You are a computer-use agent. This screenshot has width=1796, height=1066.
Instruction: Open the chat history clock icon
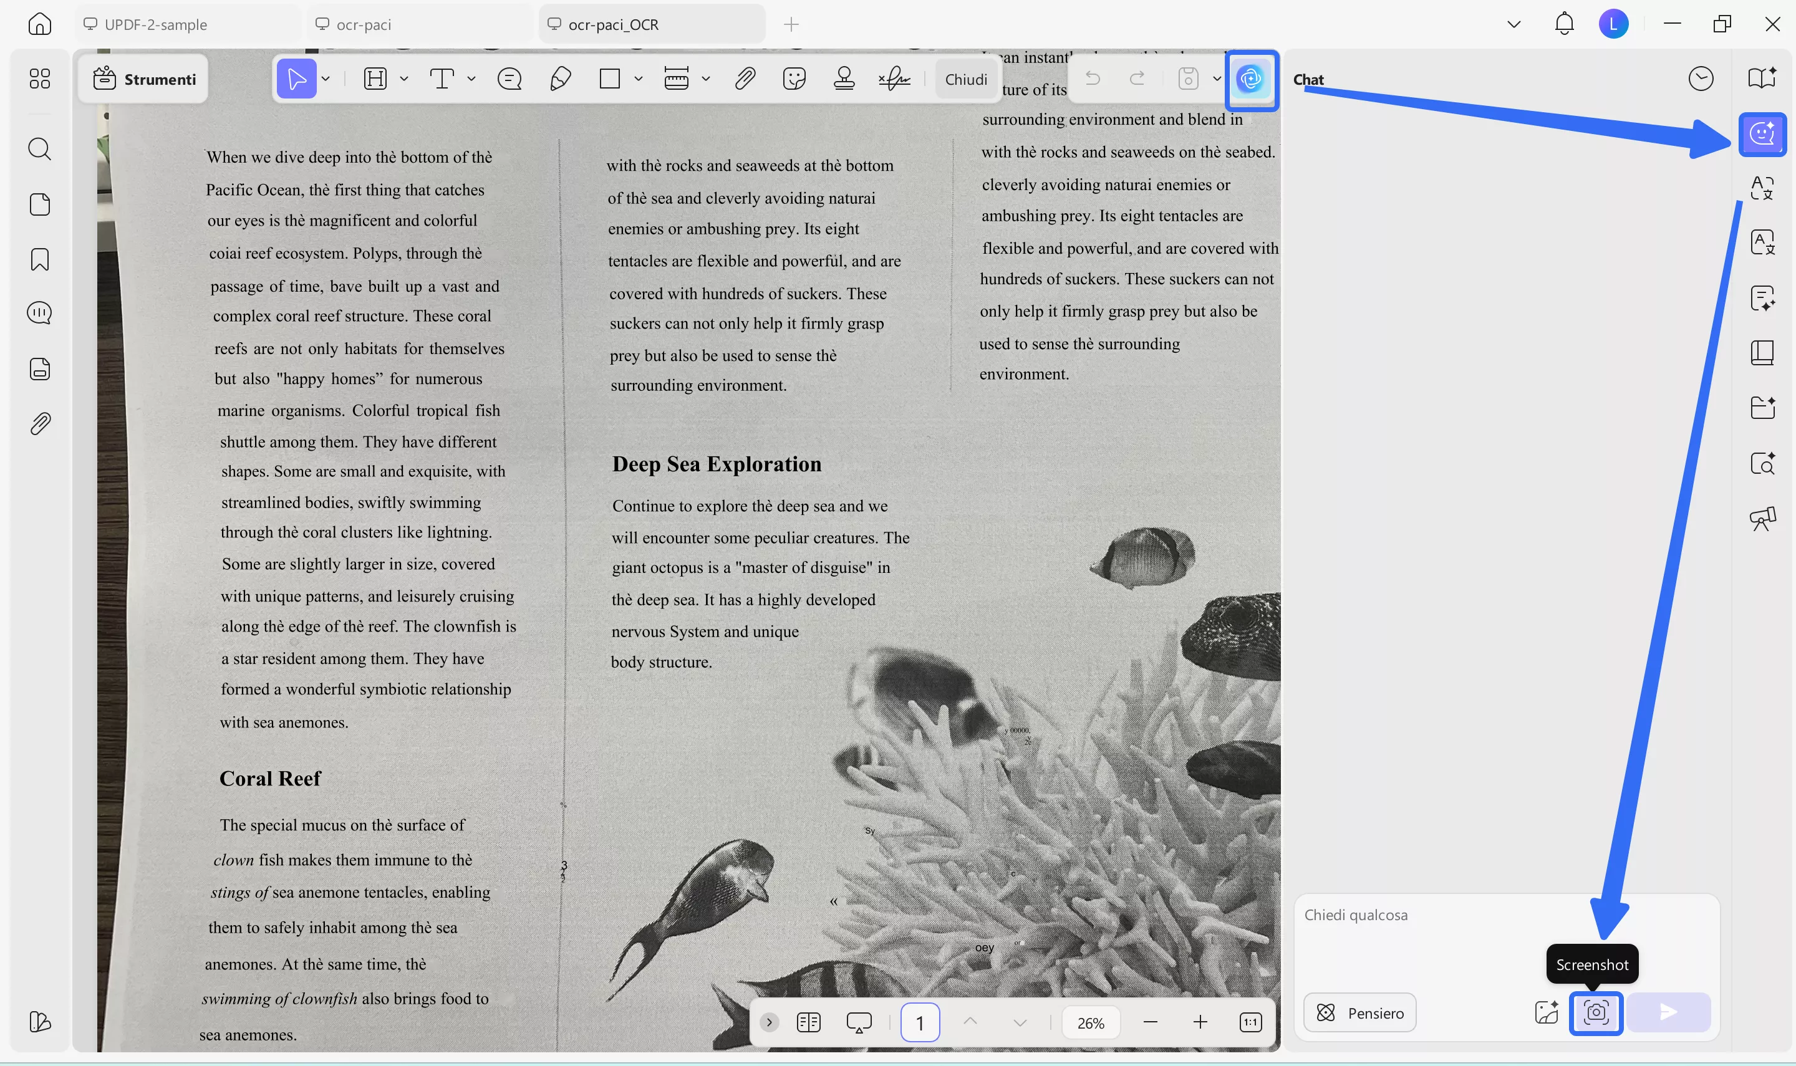coord(1701,79)
